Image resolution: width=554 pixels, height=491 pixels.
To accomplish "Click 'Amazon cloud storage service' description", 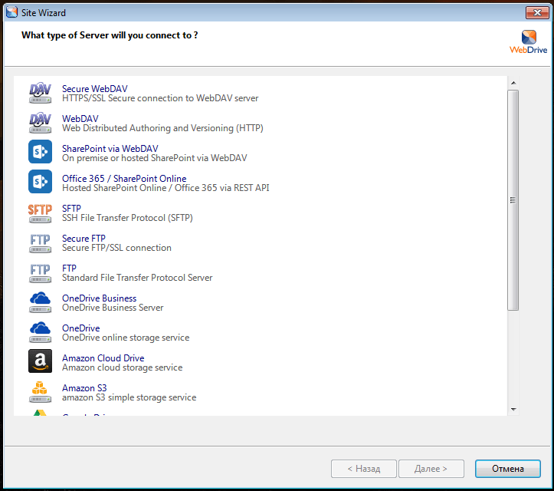I will coord(123,367).
